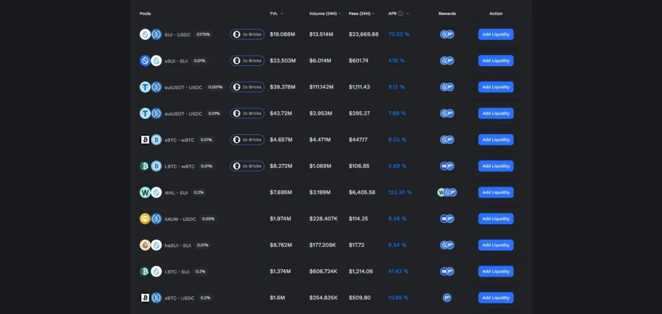662x314 pixels.
Task: Sort pools by Fees (24H)
Action: coord(362,14)
